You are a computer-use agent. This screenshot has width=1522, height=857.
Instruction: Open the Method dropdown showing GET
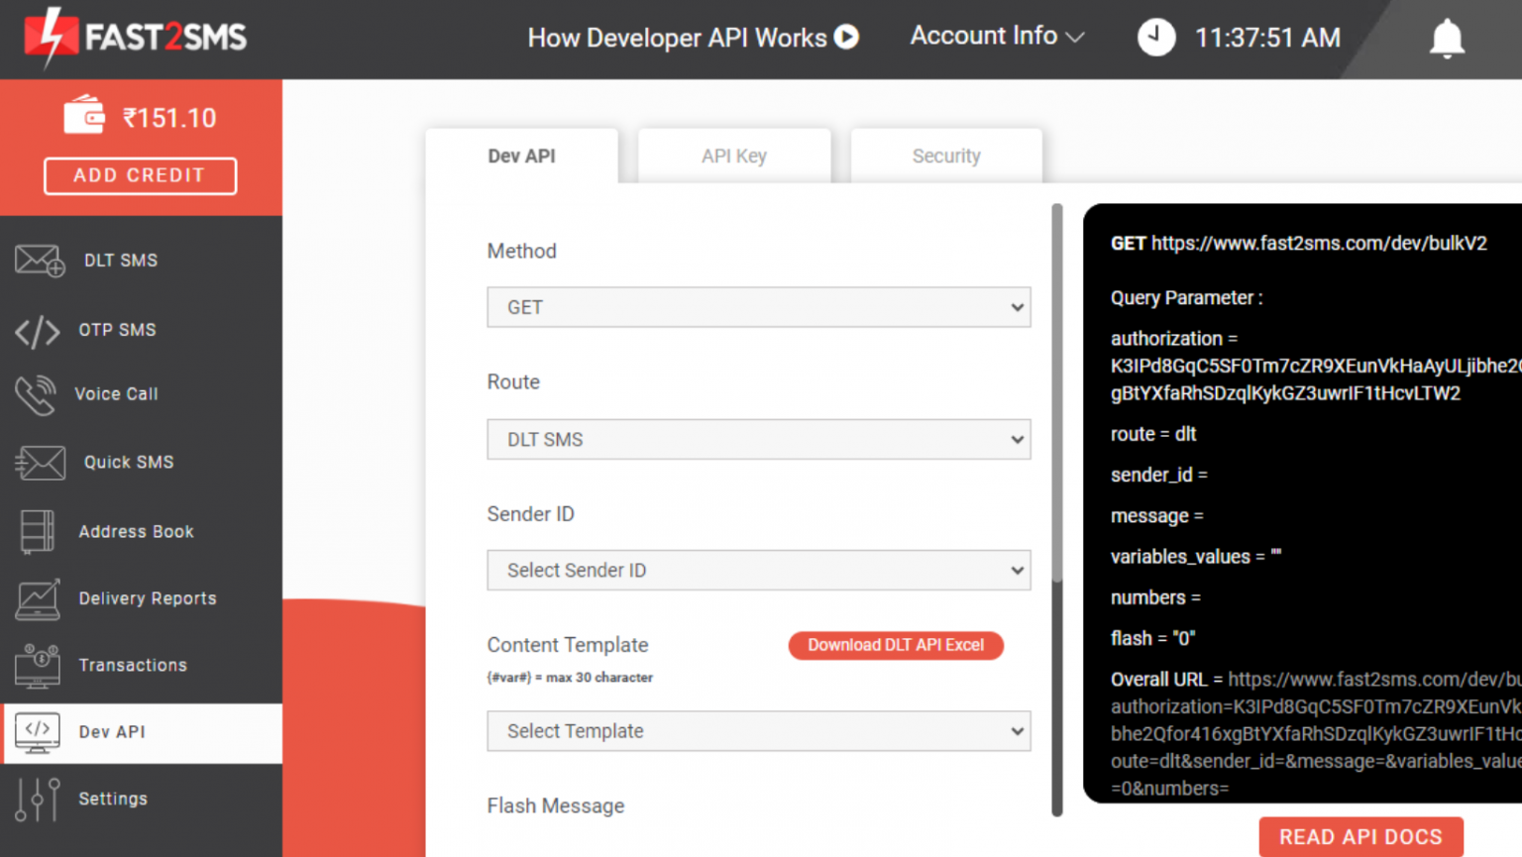coord(758,307)
